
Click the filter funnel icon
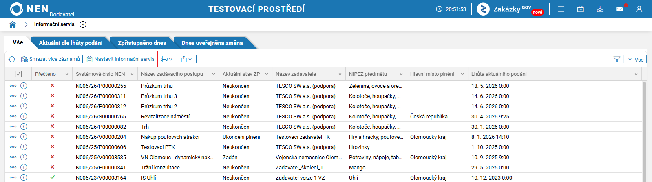[617, 59]
